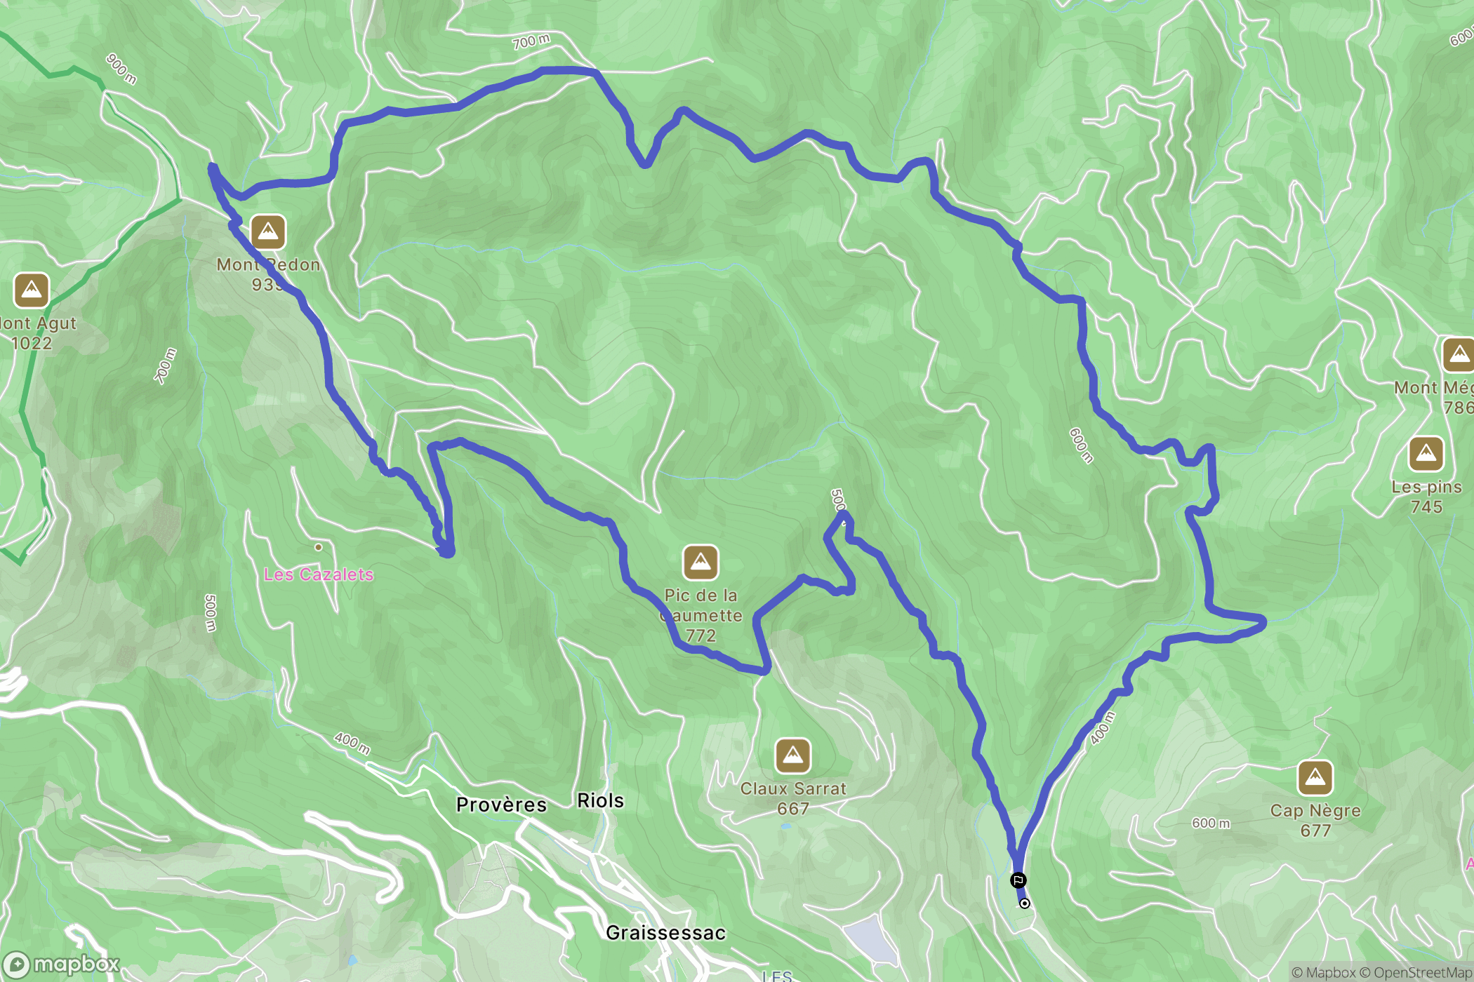Select the Claux Sarrat summit icon
This screenshot has width=1474, height=982.
point(793,755)
